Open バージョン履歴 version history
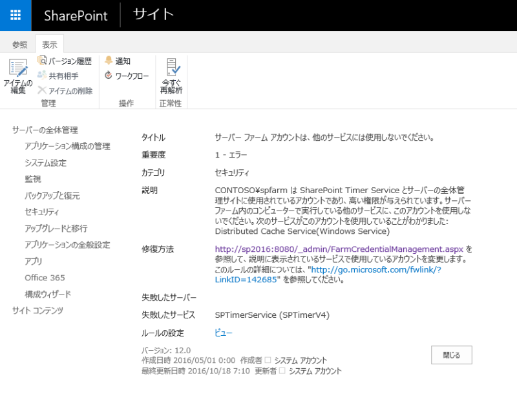 pyautogui.click(x=65, y=61)
